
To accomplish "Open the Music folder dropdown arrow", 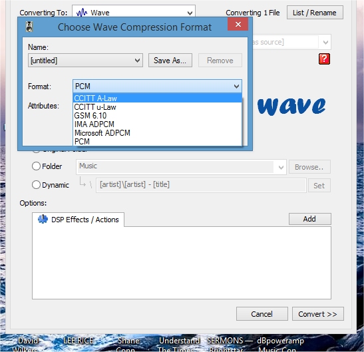I will pos(281,167).
